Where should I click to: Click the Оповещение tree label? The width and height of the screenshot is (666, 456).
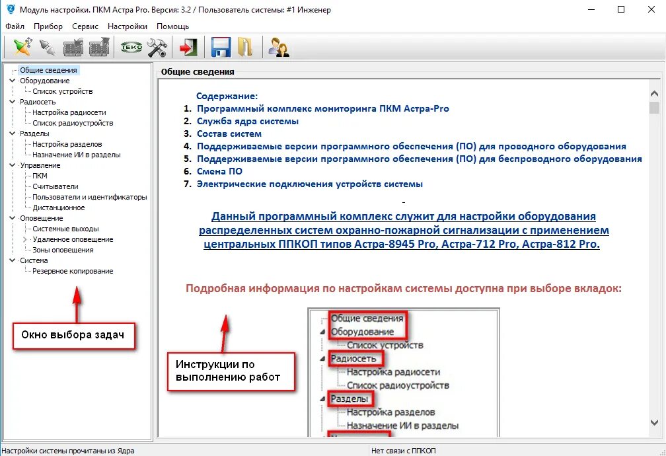pyautogui.click(x=41, y=218)
